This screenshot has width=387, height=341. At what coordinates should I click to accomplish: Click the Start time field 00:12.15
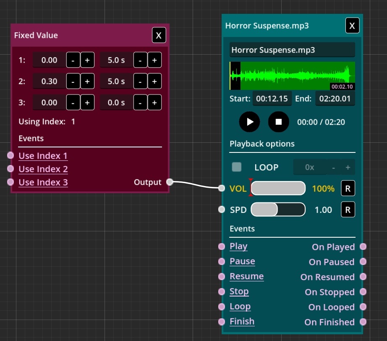[272, 99]
